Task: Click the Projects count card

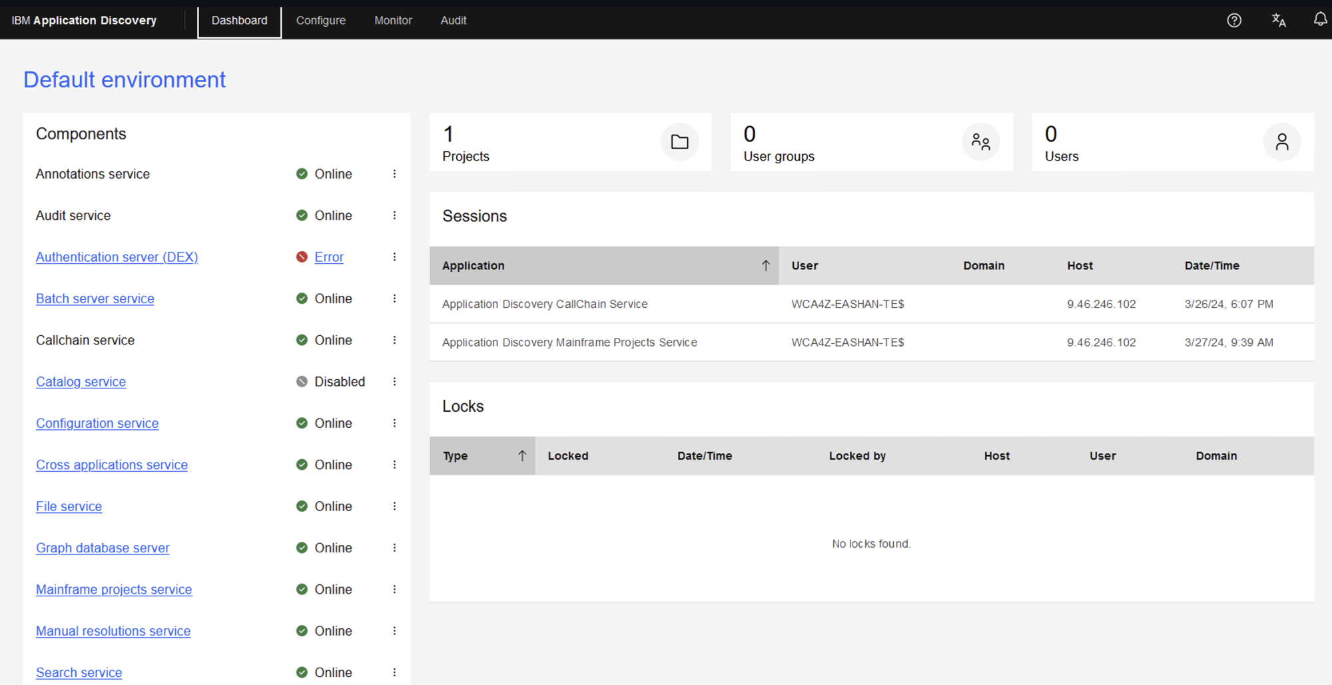Action: pyautogui.click(x=571, y=142)
